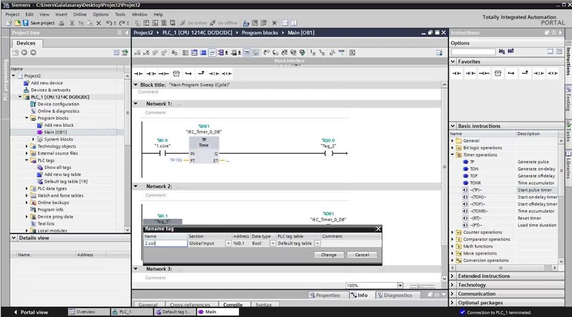Expand Extended instructions pane
Viewport: 572px width, 317px height.
coord(453,276)
